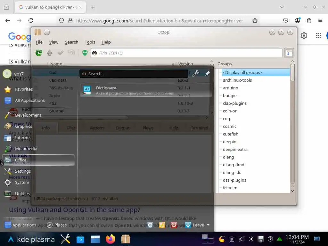Viewport: 328px width, 246px height.
Task: Expand the hidden tray icons green arrow
Action: pos(279,239)
